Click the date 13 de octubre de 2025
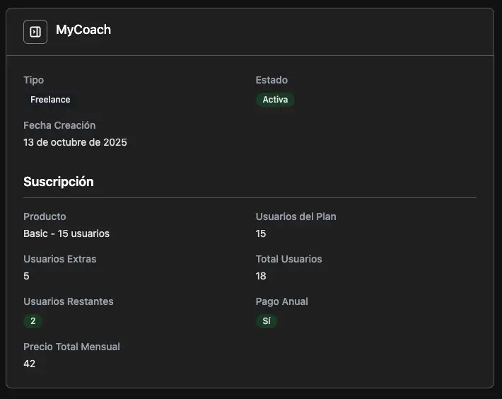 [75, 142]
